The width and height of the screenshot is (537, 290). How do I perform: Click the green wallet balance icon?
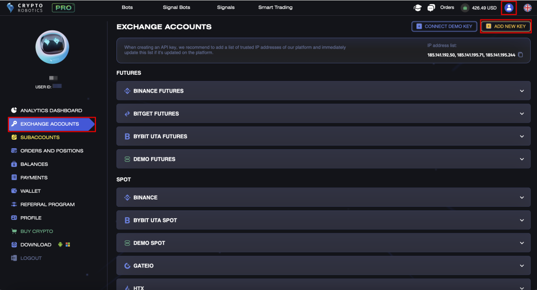pyautogui.click(x=465, y=7)
